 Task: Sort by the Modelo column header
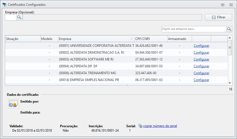click(49, 39)
